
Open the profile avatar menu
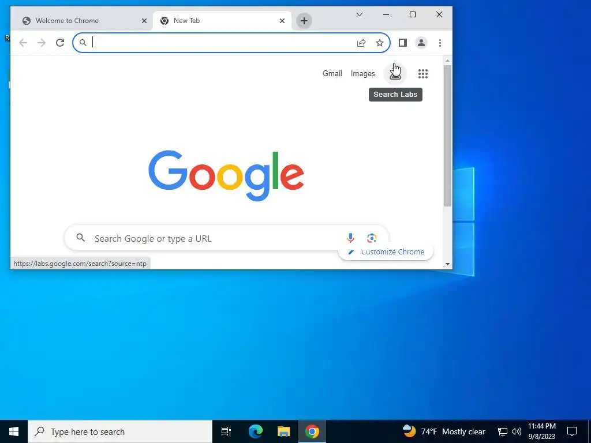(x=421, y=43)
